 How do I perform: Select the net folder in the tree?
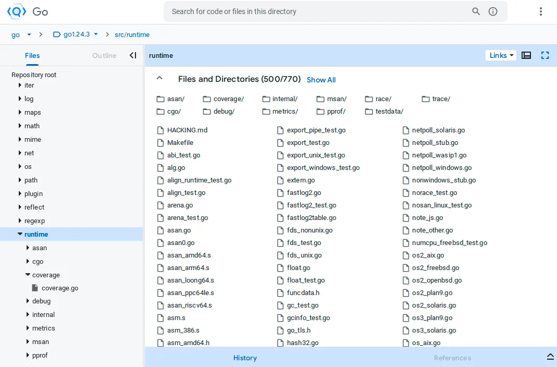click(29, 153)
